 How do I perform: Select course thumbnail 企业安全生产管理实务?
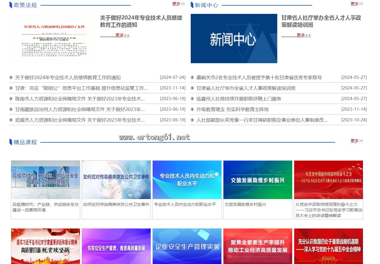(187, 246)
